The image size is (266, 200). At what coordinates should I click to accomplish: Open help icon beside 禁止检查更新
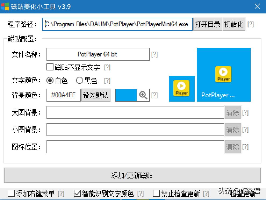point(206,193)
